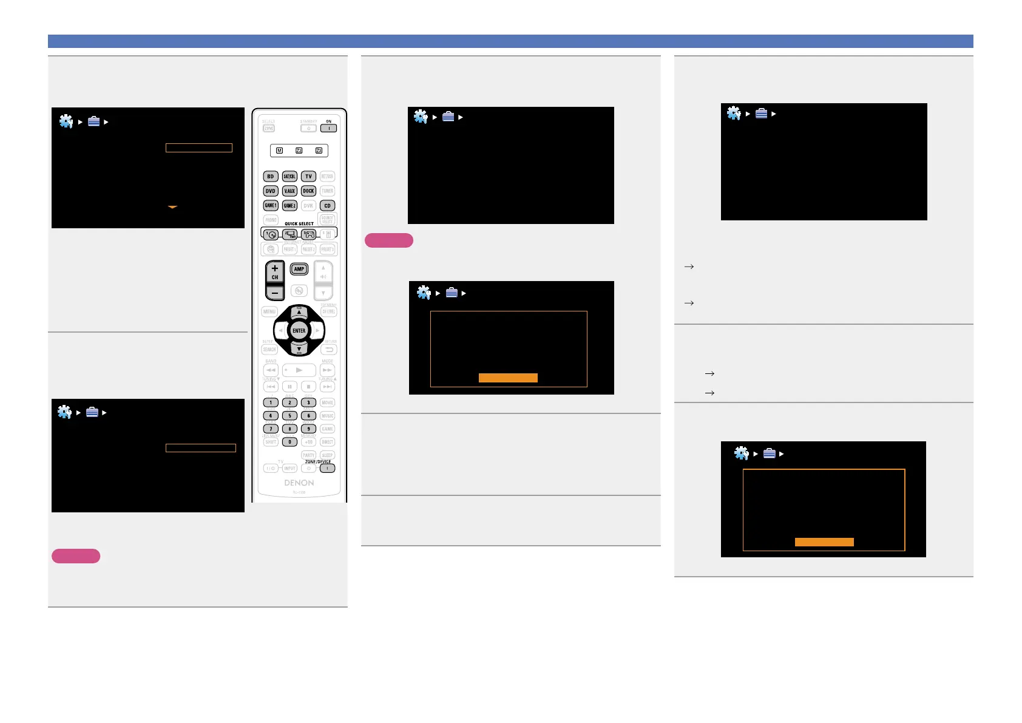Click the MUSIC sound mode button
The width and height of the screenshot is (1022, 723).
(x=328, y=416)
